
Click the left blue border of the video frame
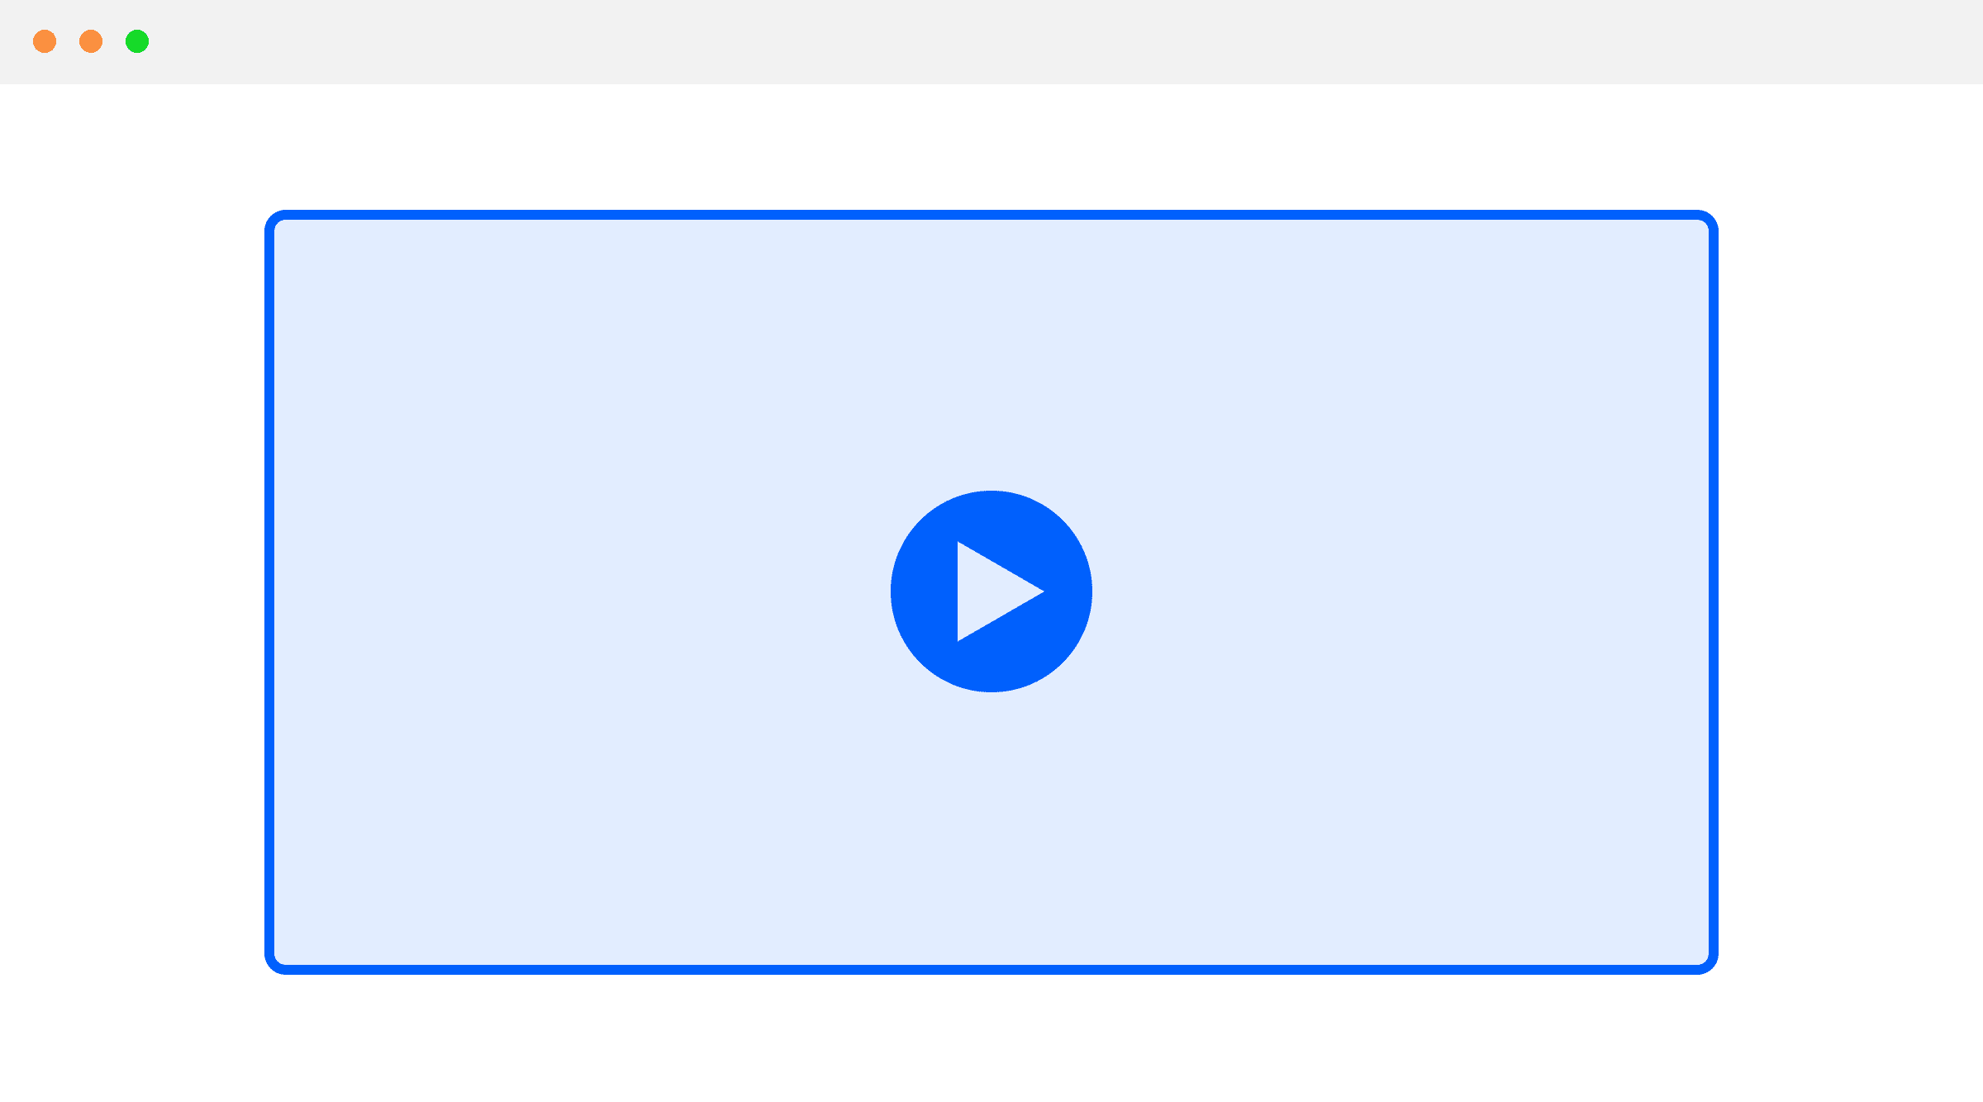pyautogui.click(x=269, y=592)
